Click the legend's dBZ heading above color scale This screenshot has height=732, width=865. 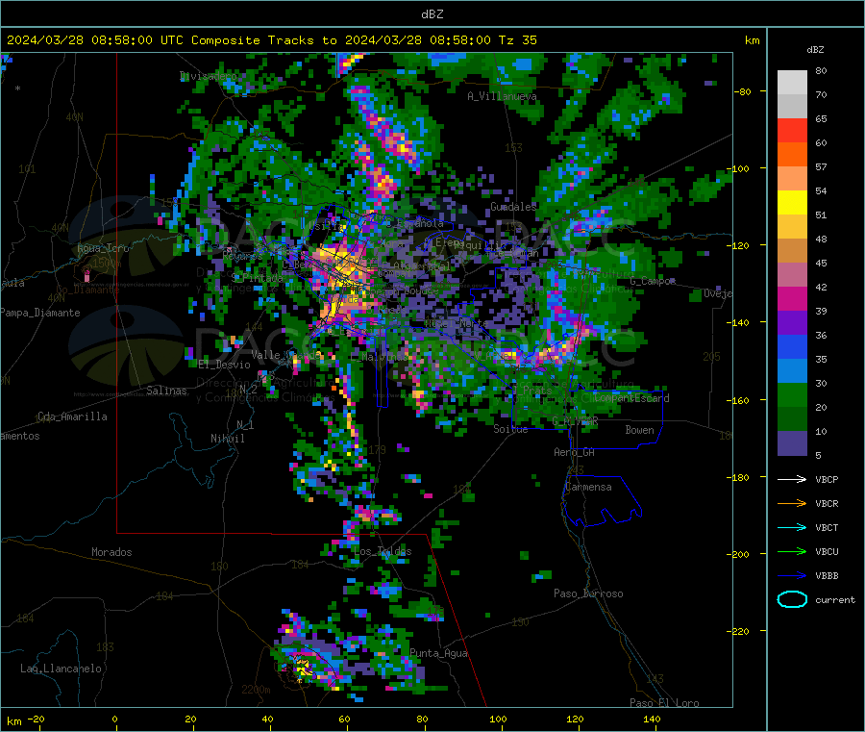point(815,50)
